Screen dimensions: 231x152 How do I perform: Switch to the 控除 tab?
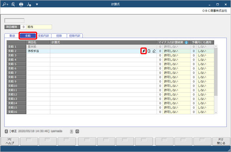(x=59, y=36)
